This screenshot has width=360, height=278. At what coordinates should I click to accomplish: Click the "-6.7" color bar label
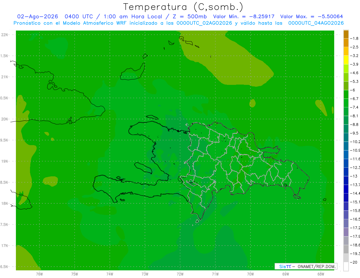coord(354,99)
